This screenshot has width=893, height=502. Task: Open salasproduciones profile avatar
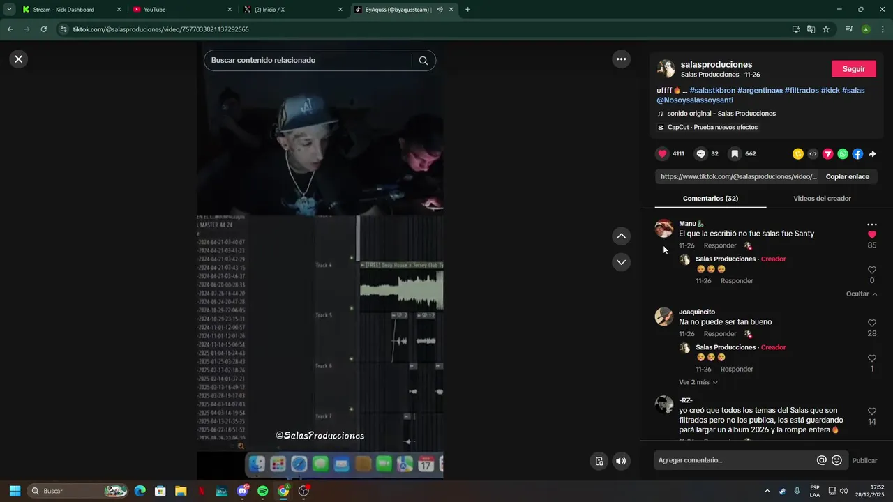(x=666, y=68)
